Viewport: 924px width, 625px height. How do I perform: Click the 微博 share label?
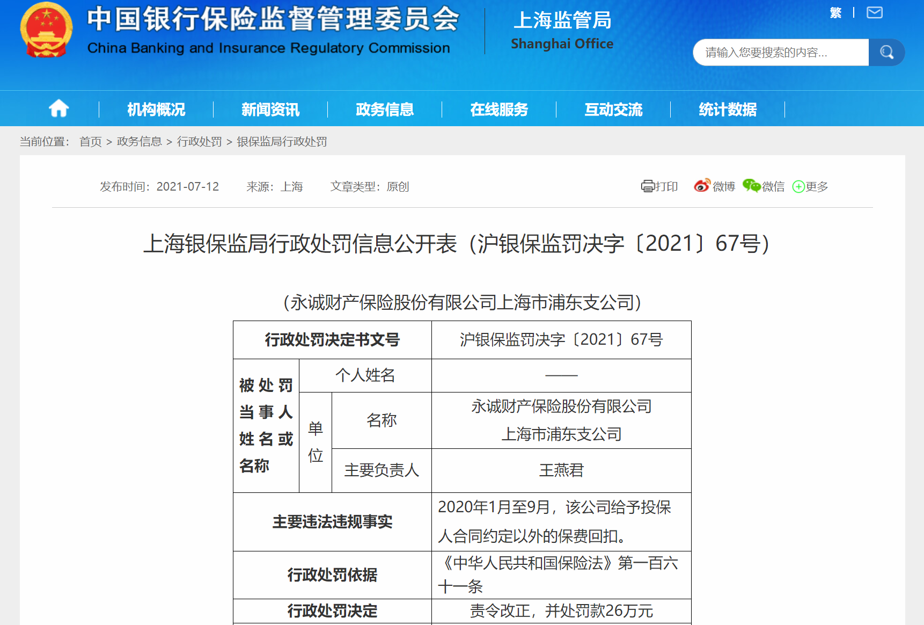pos(724,186)
